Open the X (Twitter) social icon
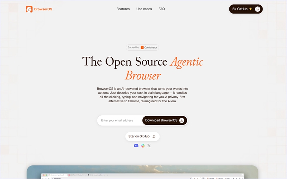Image resolution: width=287 pixels, height=179 pixels. point(149,145)
